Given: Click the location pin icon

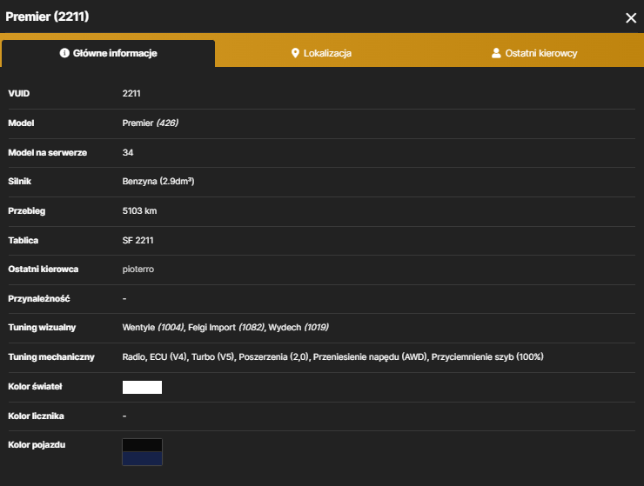Looking at the screenshot, I should (295, 53).
